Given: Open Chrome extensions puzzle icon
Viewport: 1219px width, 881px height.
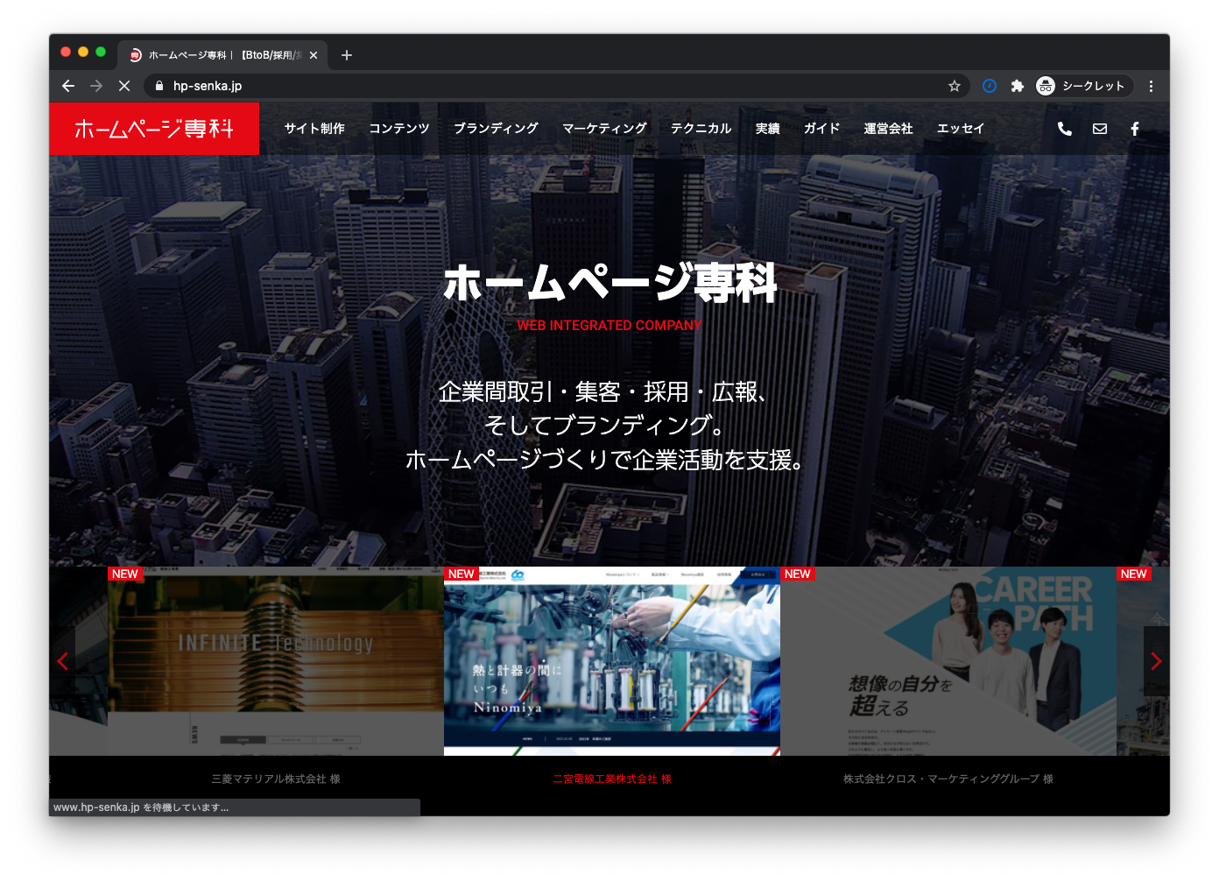Looking at the screenshot, I should pyautogui.click(x=1018, y=86).
